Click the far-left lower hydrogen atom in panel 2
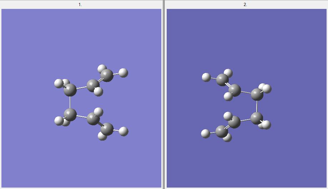The width and height of the screenshot is (328, 189). coord(206,133)
